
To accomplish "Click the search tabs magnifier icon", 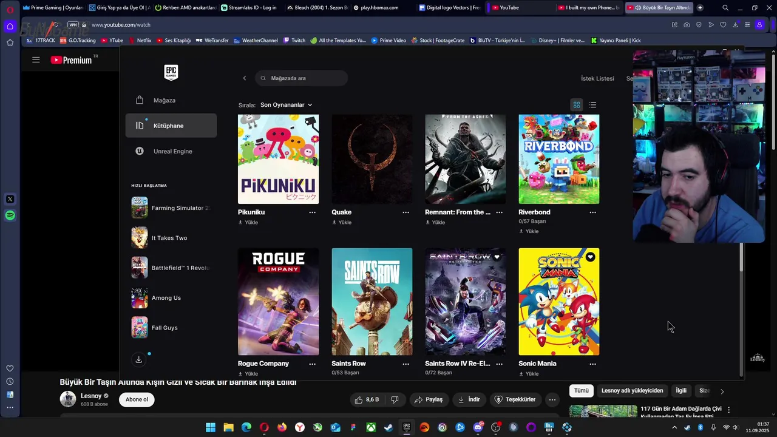I will (725, 8).
